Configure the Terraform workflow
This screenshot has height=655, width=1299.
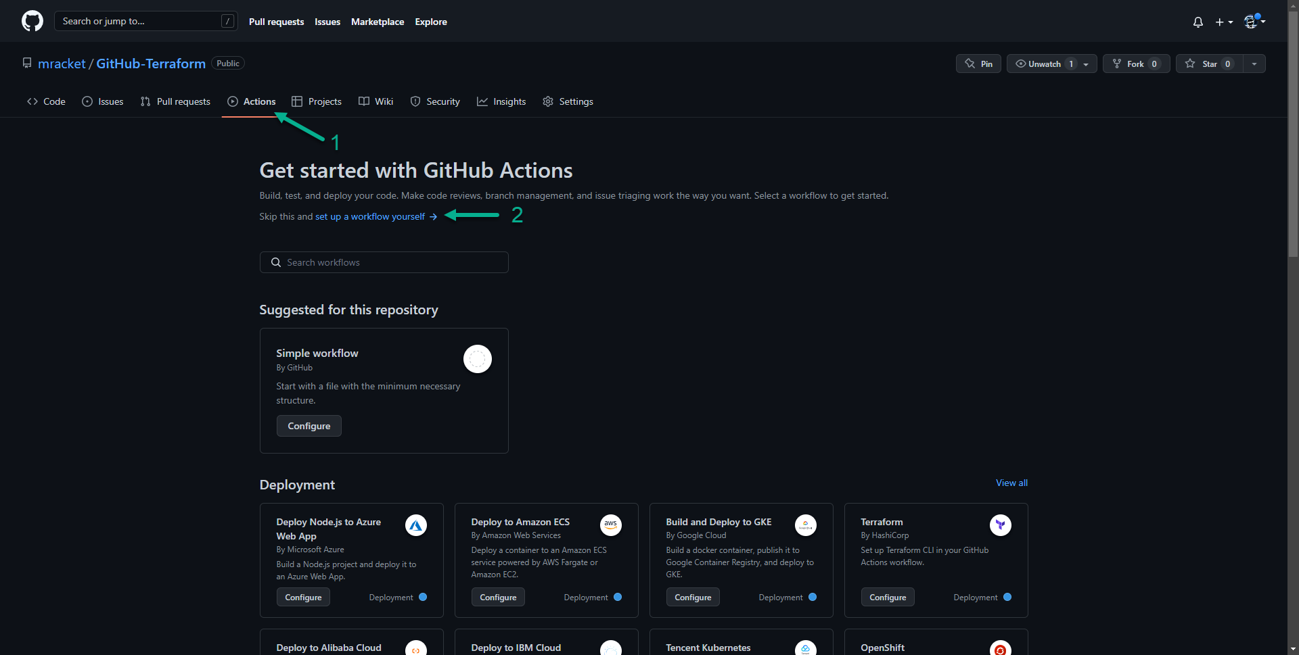click(888, 597)
